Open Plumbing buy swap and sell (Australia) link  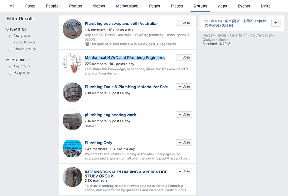pos(121,23)
